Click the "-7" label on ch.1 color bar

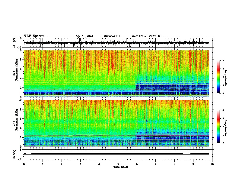(x=222, y=93)
